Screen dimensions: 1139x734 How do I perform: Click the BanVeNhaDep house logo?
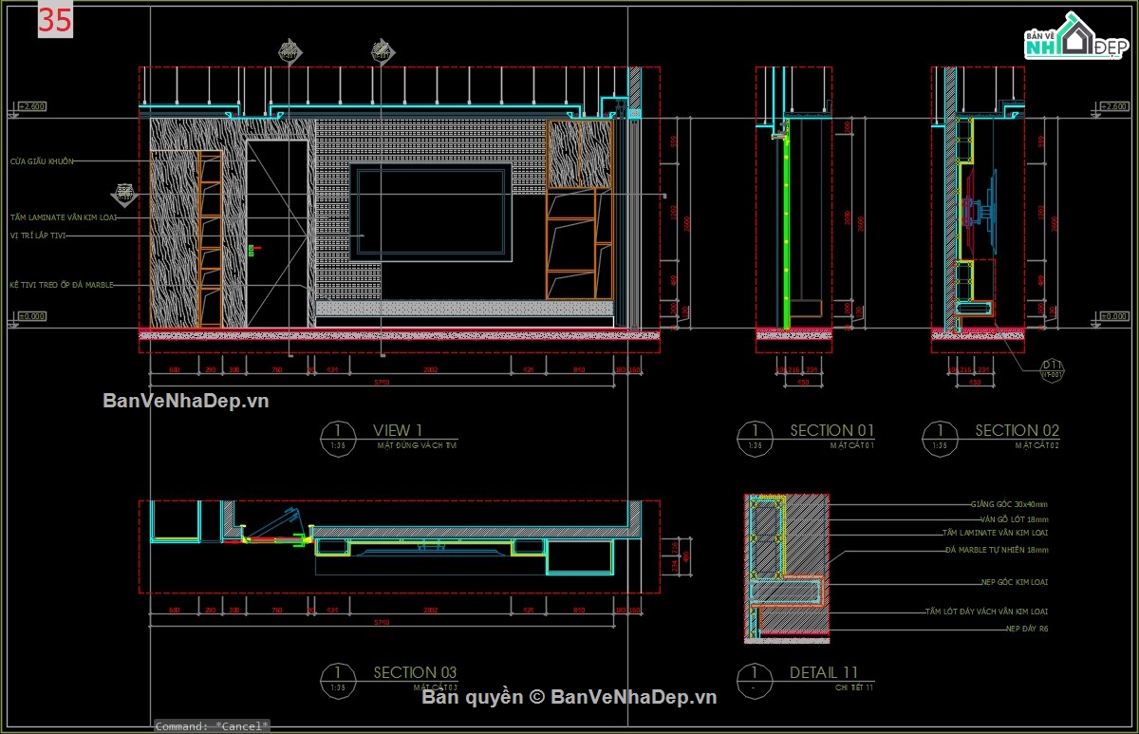[x=1077, y=33]
